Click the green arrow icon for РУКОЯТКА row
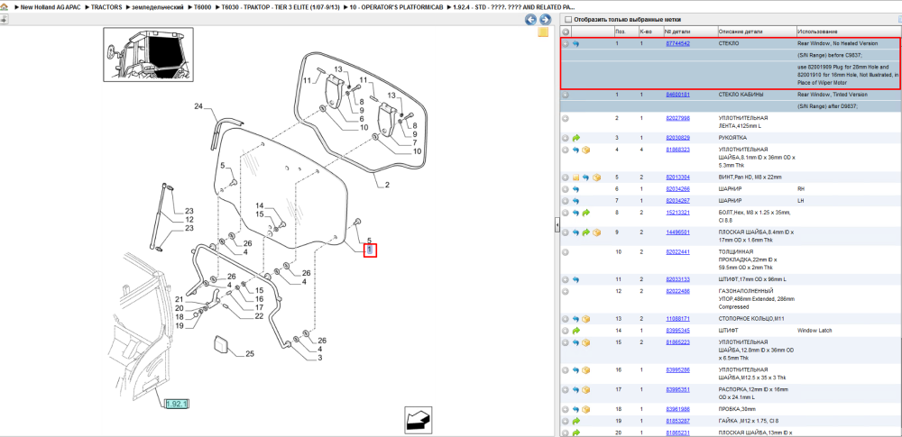Screen dimensions: 902x437 click(x=575, y=138)
